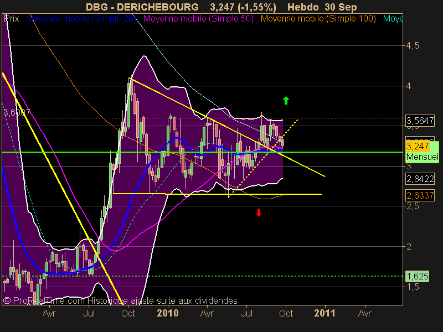Click the '4,5' price axis value
This screenshot has height=332, width=443.
(413, 46)
